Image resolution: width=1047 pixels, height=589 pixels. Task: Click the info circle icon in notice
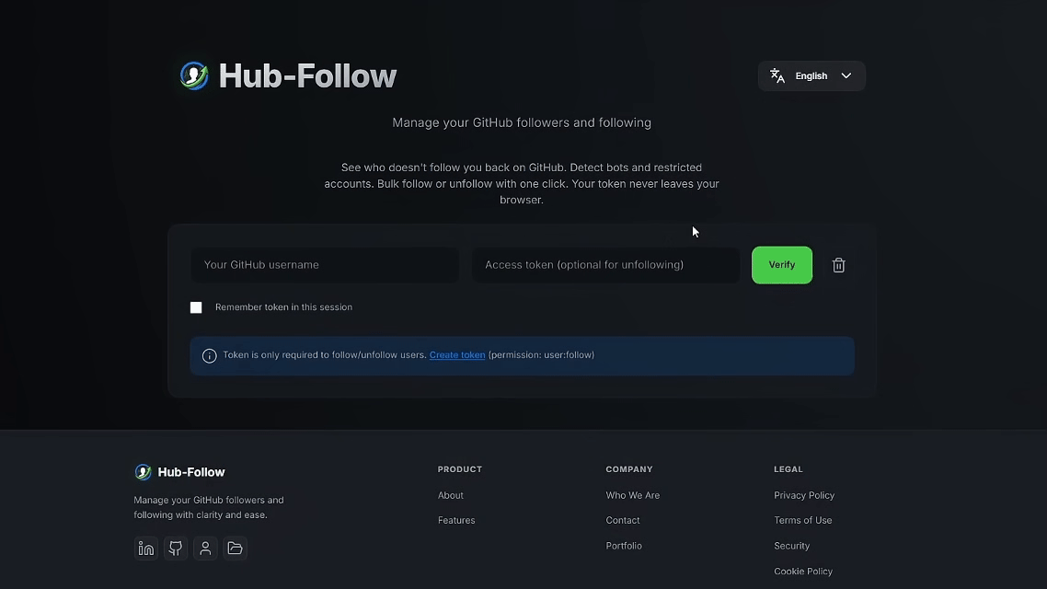click(x=210, y=355)
